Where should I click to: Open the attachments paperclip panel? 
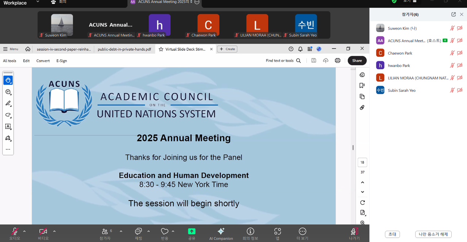(362, 108)
